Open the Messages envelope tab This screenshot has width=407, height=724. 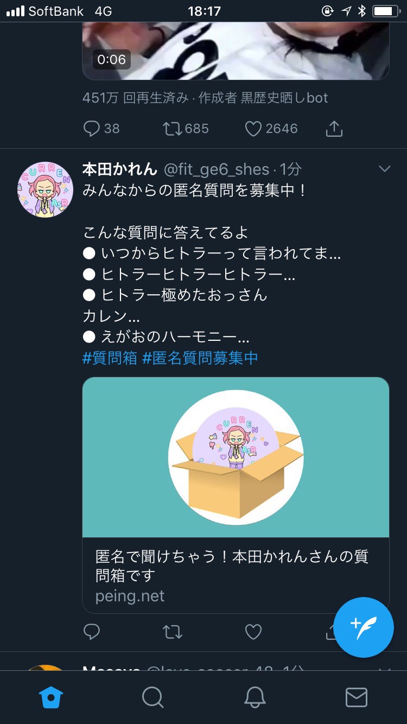(x=357, y=697)
